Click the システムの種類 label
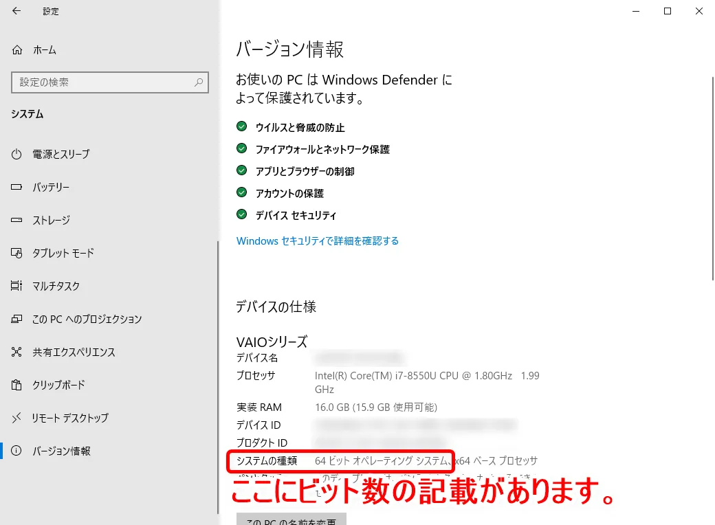The width and height of the screenshot is (715, 525). click(x=267, y=460)
